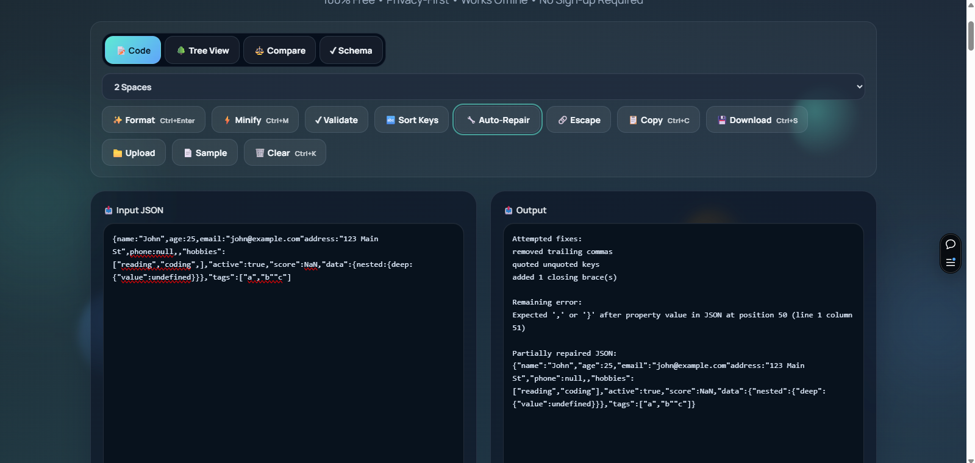Image resolution: width=975 pixels, height=463 pixels.
Task: Click the tree icon on Tree View
Action: click(x=181, y=51)
